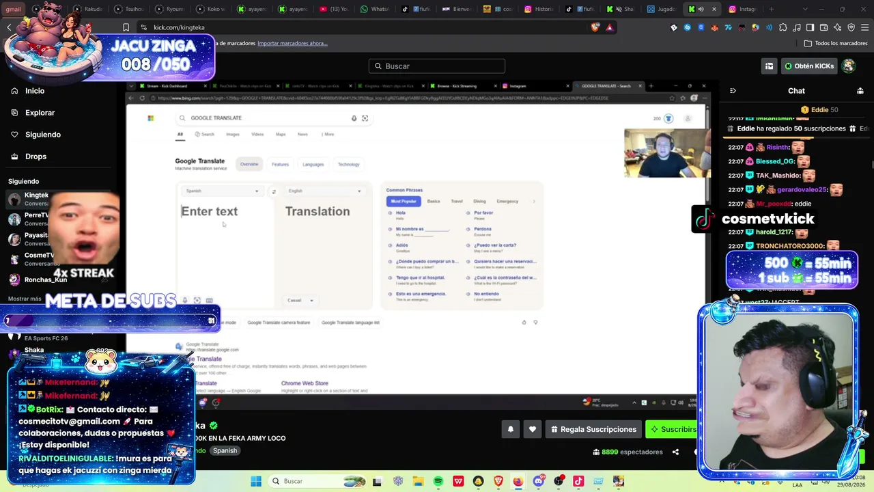Open OBS Studio from the taskbar
Image resolution: width=874 pixels, height=492 pixels.
559,481
